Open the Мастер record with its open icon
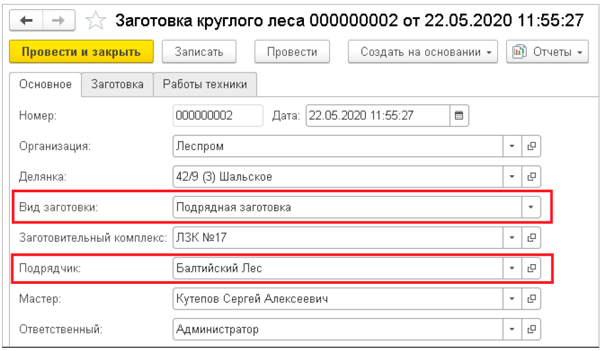This screenshot has height=351, width=602. [531, 298]
